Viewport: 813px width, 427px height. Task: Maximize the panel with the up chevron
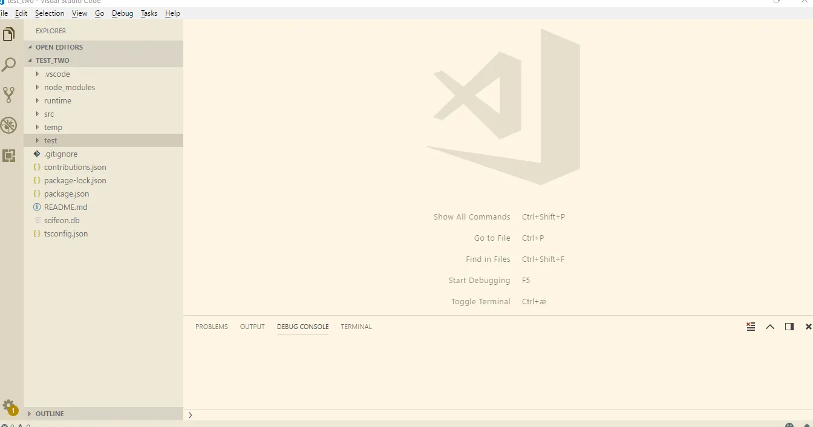click(770, 327)
